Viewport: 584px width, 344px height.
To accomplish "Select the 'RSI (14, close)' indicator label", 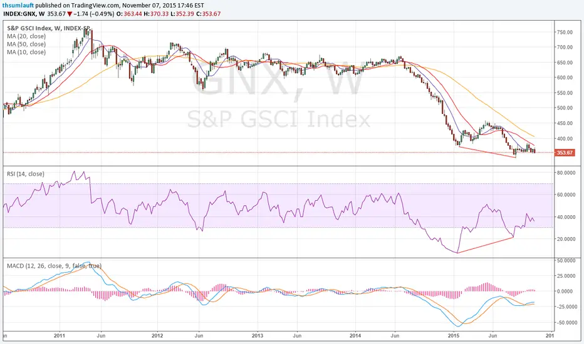I will (x=26, y=174).
